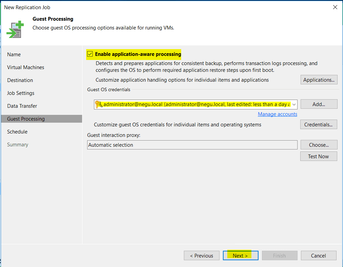Click the Credentials button
The width and height of the screenshot is (343, 267).
[x=318, y=124]
